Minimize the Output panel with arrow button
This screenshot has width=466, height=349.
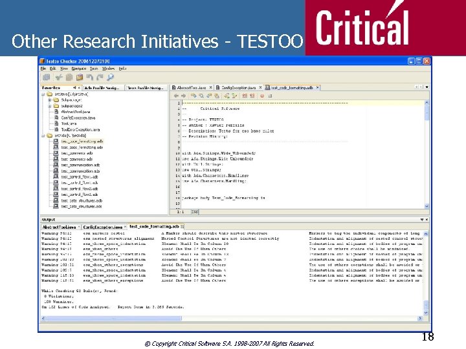coord(422,220)
